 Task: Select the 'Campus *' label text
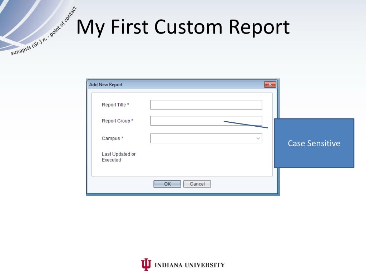113,138
